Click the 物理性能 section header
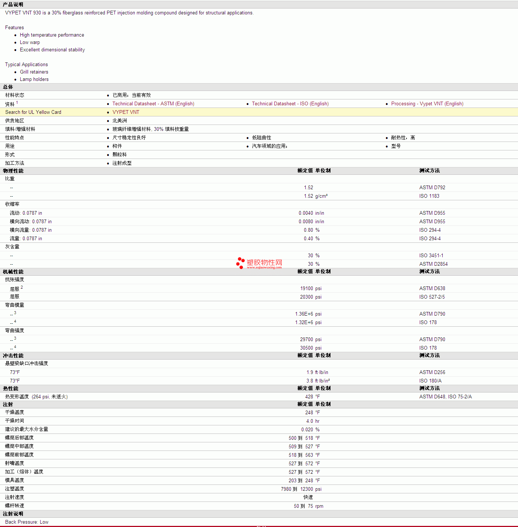This screenshot has height=527, width=518. (13, 171)
